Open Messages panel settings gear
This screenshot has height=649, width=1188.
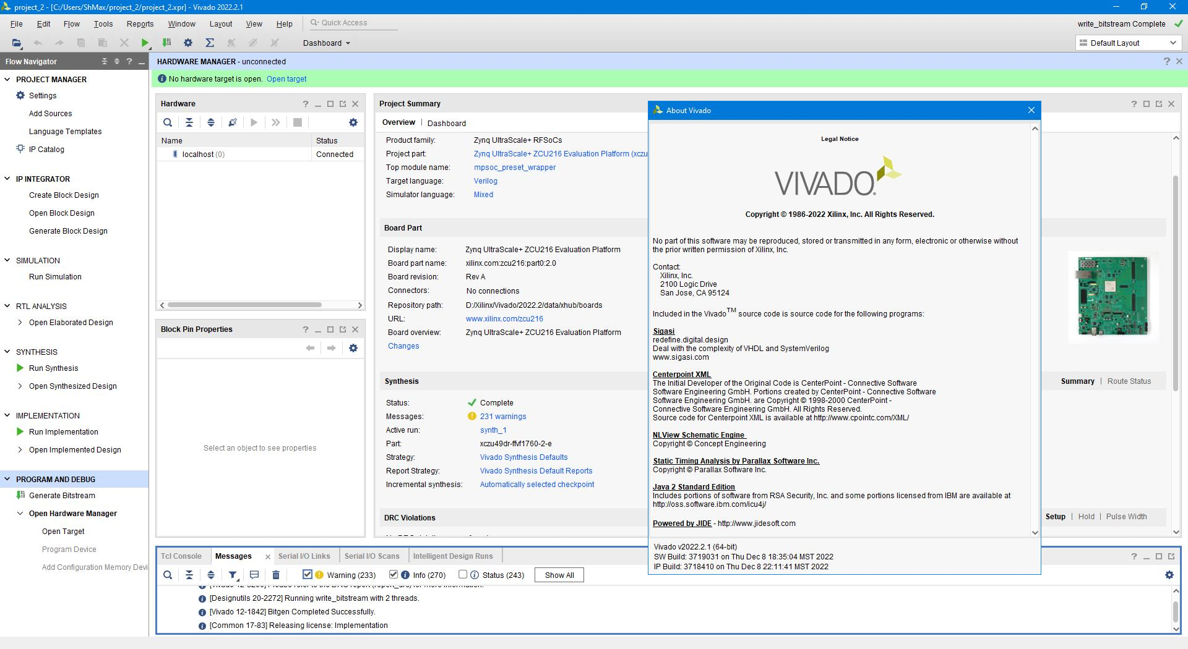(x=1169, y=575)
